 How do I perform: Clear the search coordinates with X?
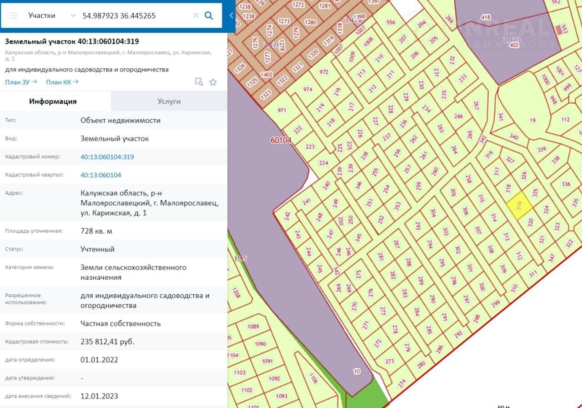[196, 15]
